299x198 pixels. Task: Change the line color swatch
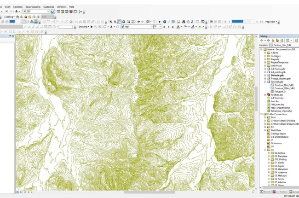coord(193,27)
